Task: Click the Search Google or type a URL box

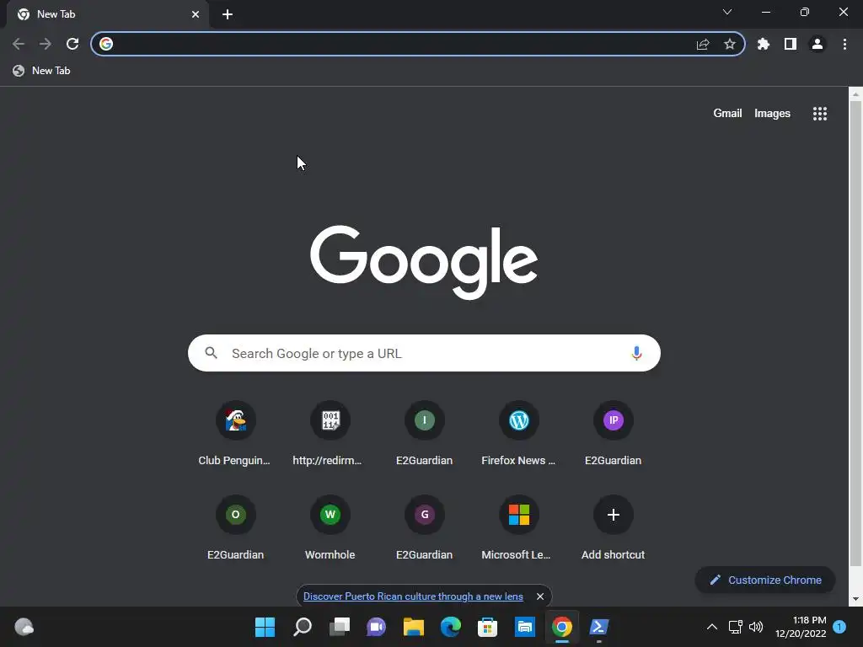Action: 424,353
